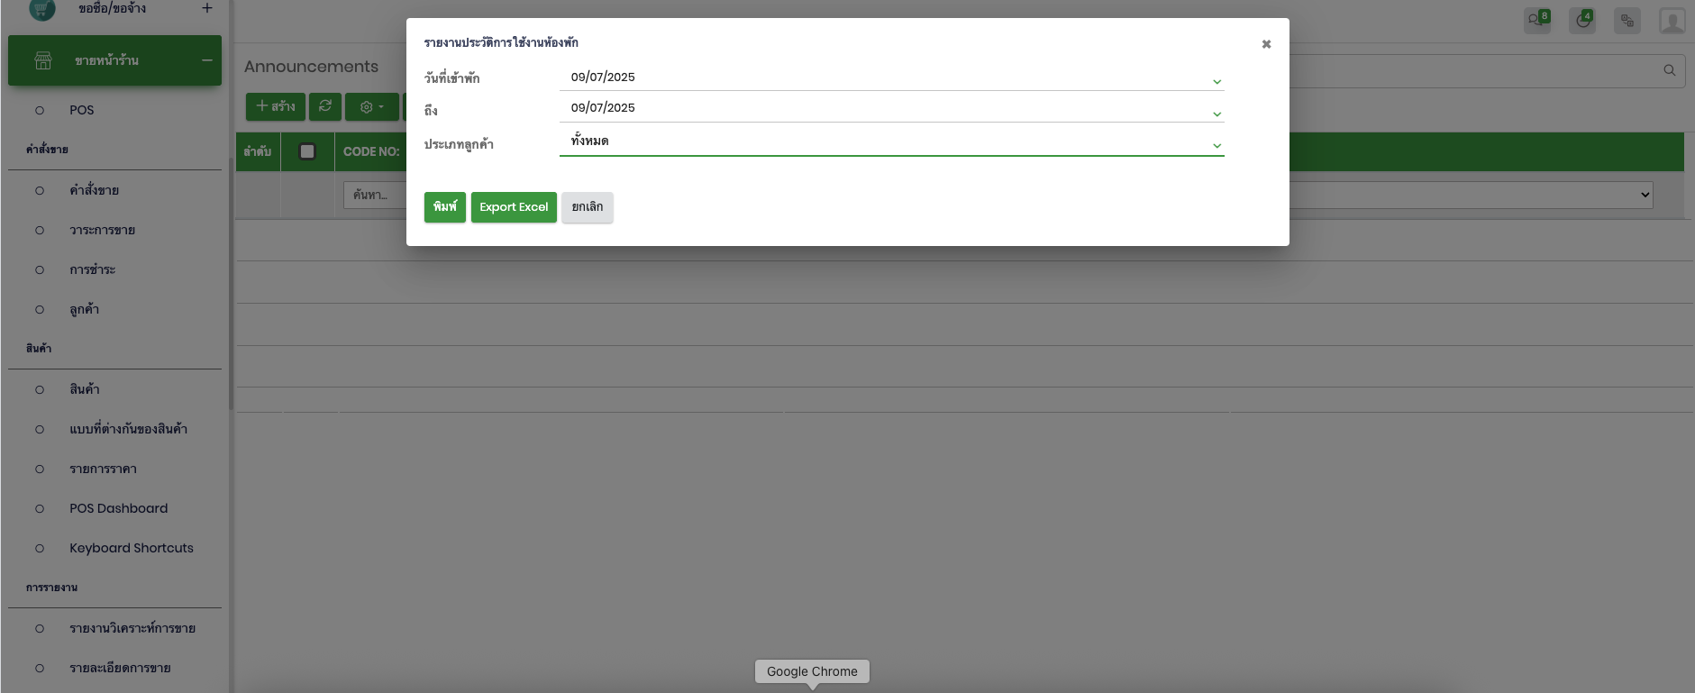The height and width of the screenshot is (693, 1695).
Task: Expand the วันที่เข้าพัก date dropdown
Action: [1217, 82]
